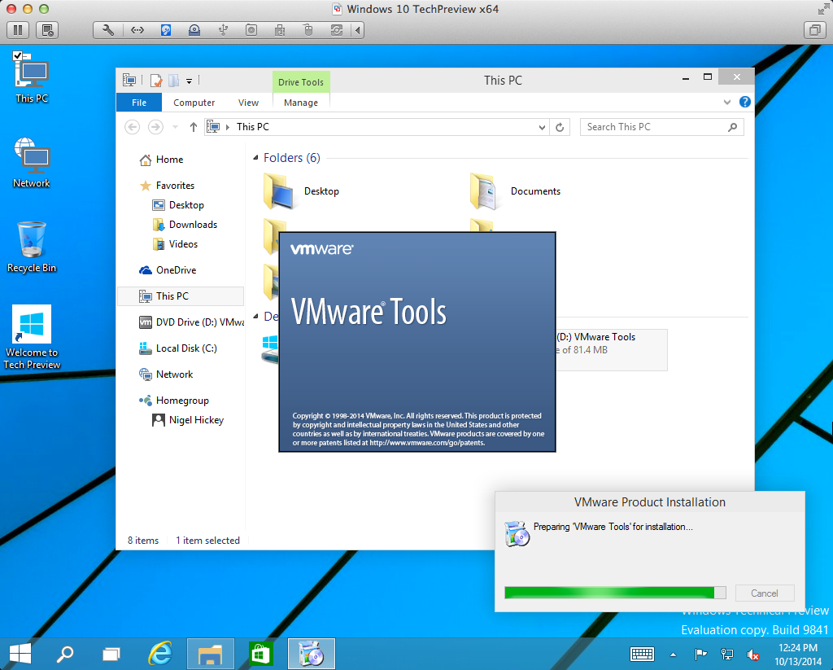Go forward in Explorer navigation

[155, 127]
